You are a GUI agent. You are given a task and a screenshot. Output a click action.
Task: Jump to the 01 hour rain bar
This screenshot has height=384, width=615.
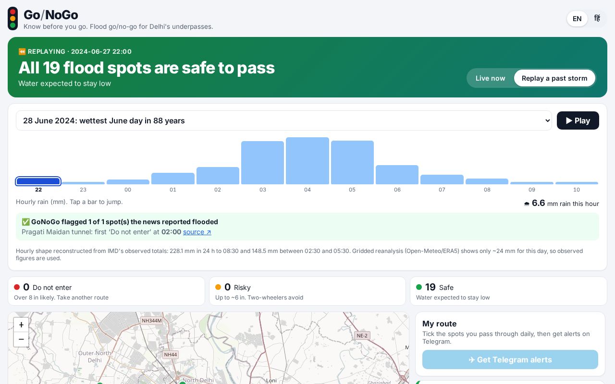(173, 179)
